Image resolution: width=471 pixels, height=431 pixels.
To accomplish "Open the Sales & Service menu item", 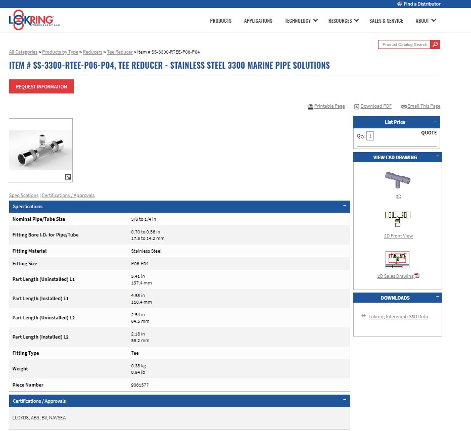I will pos(386,21).
